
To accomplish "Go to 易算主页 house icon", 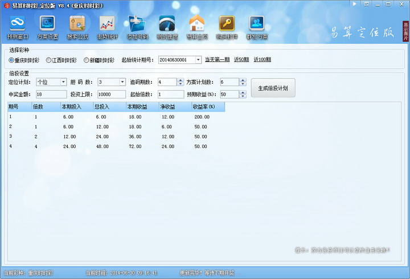I will (x=196, y=24).
